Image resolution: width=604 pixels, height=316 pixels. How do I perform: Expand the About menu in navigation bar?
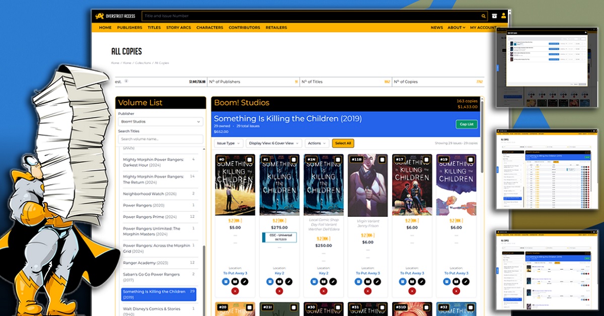tap(457, 28)
